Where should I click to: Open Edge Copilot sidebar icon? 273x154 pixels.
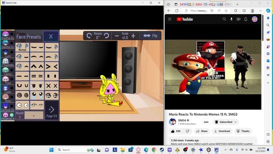(x=268, y=11)
